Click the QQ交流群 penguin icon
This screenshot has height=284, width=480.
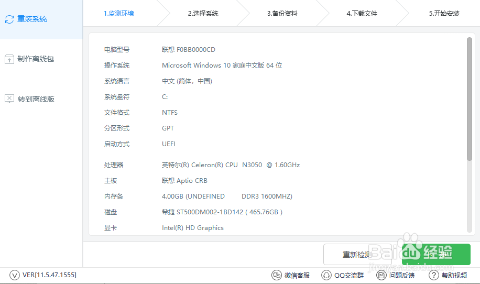[x=326, y=275]
